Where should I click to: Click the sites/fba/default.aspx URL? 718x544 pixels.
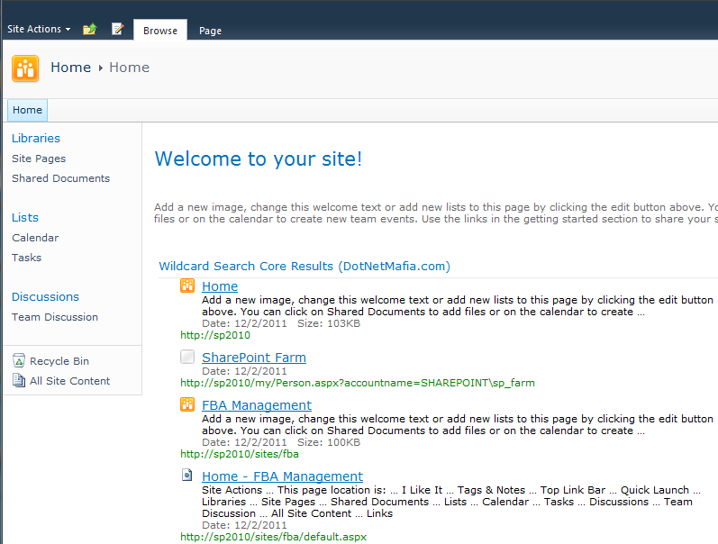[273, 537]
